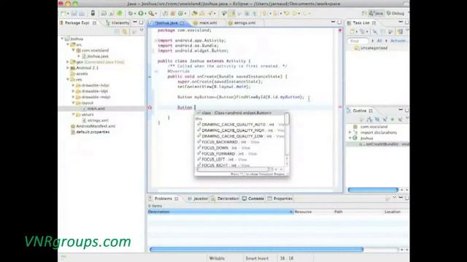Click the Debug bug icon in toolbar
Image resolution: width=467 pixels, height=262 pixels.
(x=131, y=13)
